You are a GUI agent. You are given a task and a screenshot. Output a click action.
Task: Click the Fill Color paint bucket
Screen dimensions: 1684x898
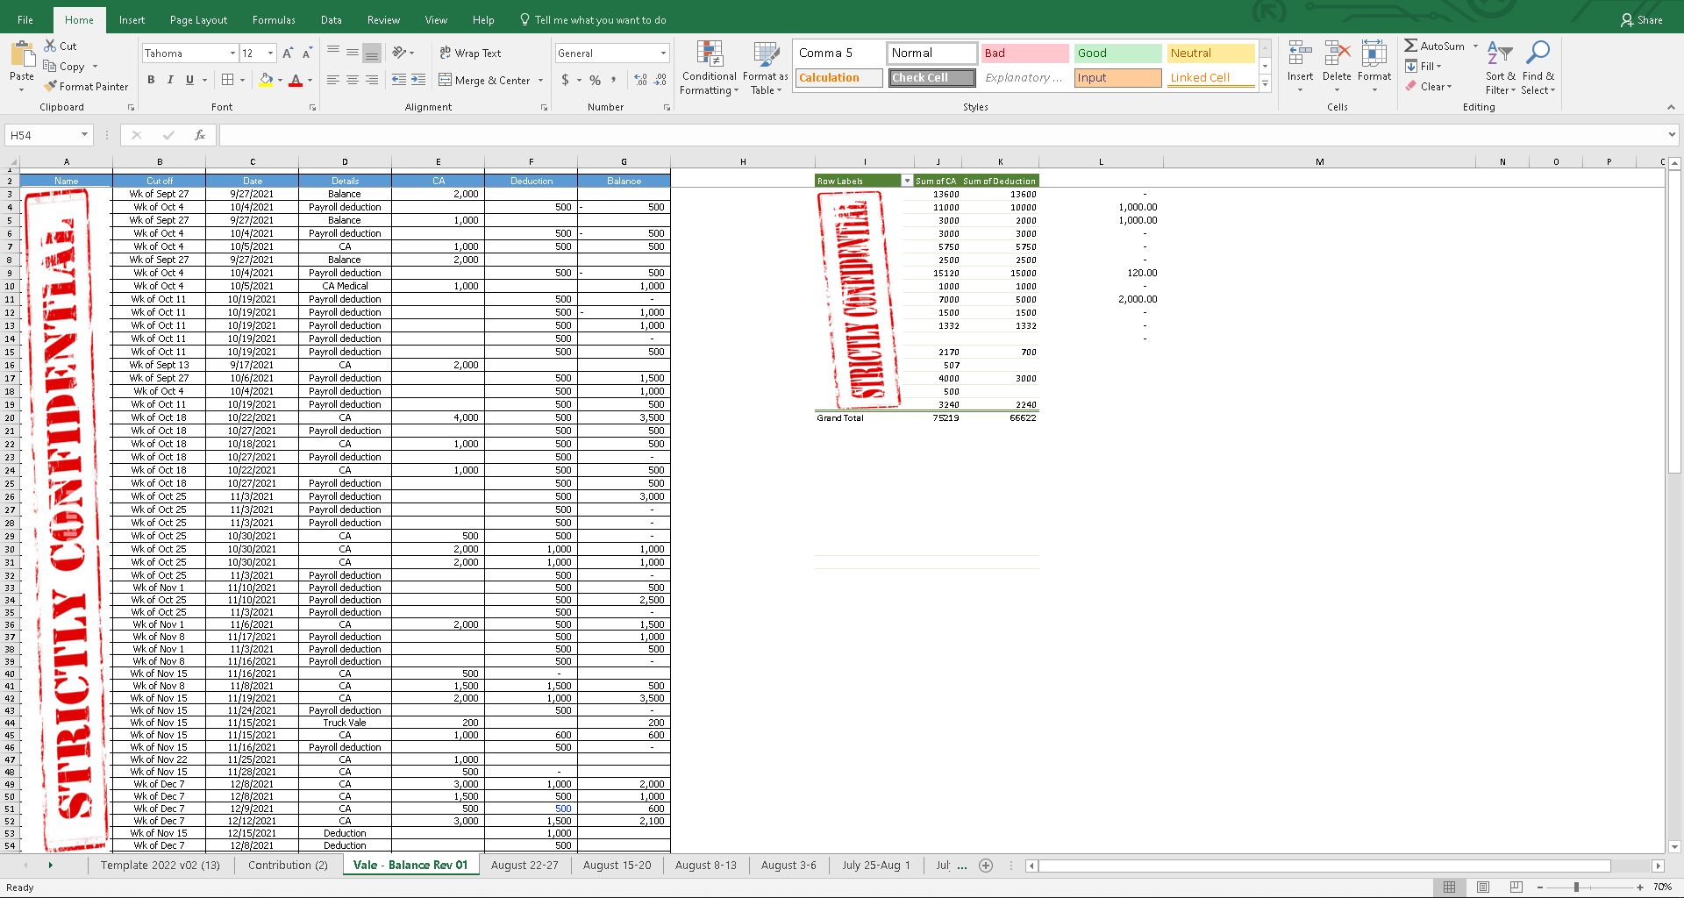point(267,80)
